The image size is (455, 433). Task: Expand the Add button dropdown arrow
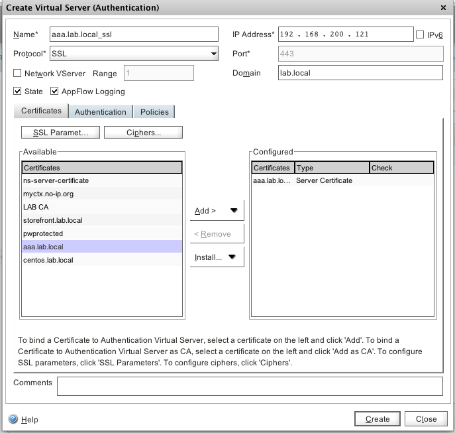[x=234, y=211]
